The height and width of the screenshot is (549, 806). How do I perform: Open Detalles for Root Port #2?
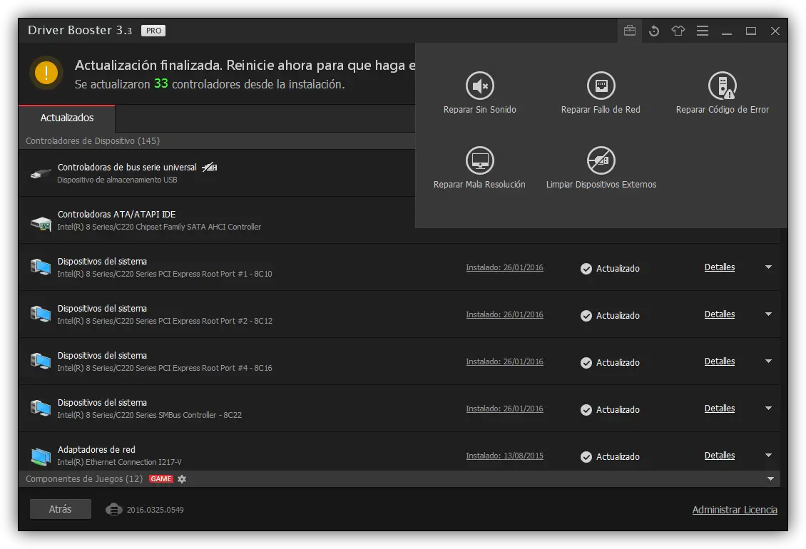click(x=720, y=314)
